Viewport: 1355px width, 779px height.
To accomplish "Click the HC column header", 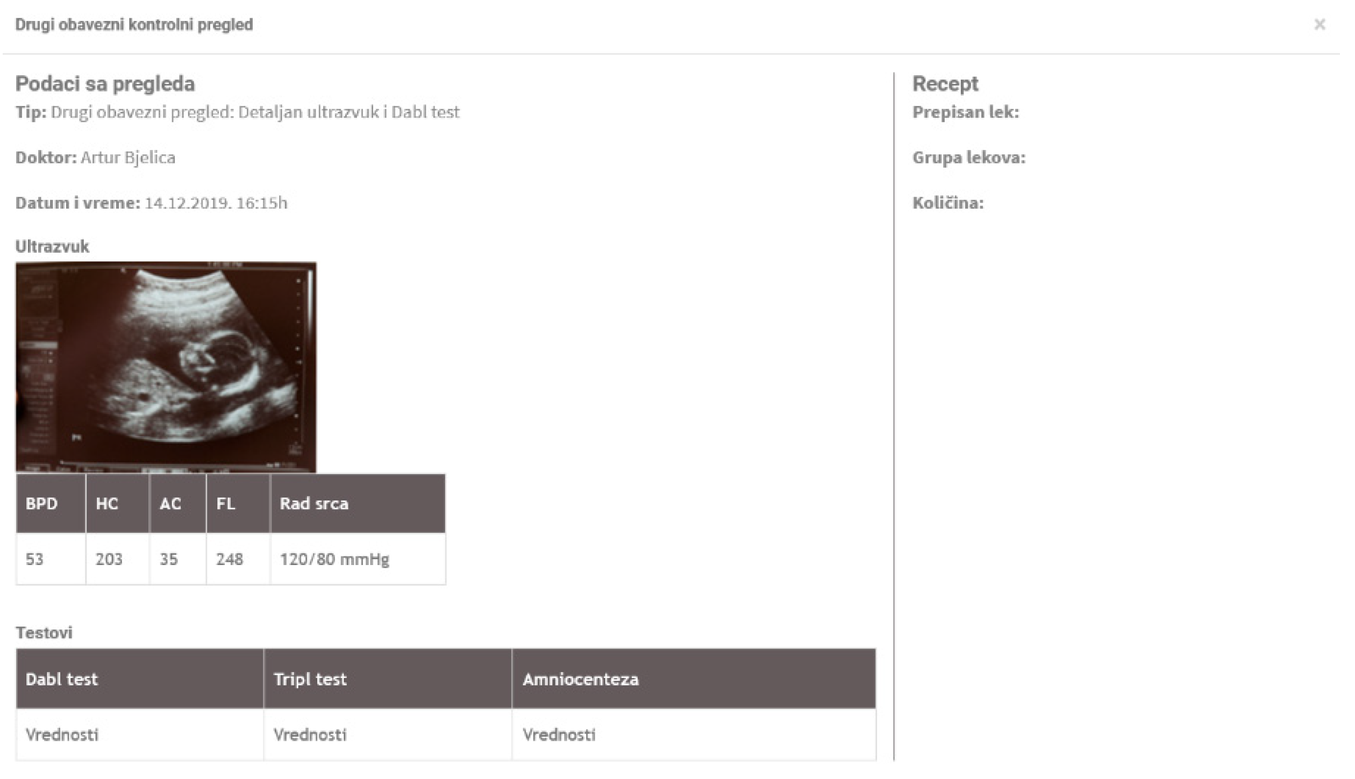I will 107,504.
